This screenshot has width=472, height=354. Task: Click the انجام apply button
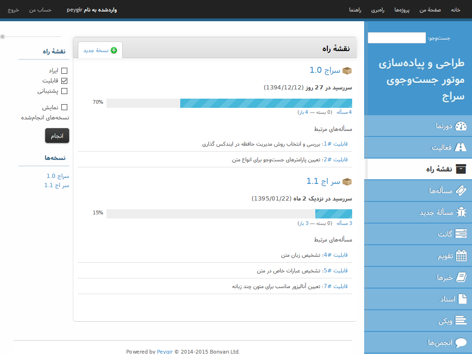[57, 136]
